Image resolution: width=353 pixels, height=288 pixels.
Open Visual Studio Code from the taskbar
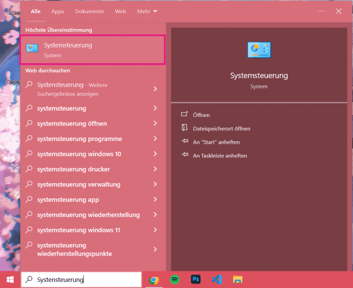[x=217, y=279]
